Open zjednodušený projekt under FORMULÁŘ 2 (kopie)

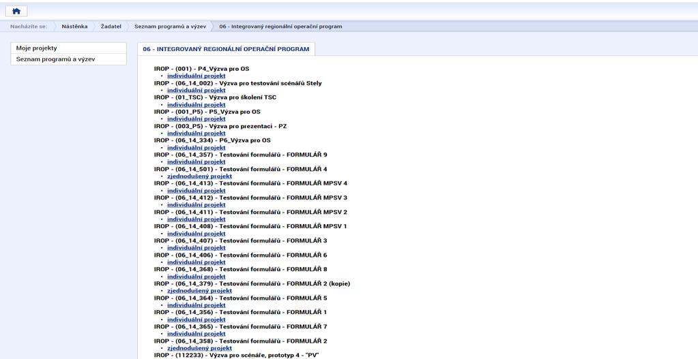click(199, 291)
